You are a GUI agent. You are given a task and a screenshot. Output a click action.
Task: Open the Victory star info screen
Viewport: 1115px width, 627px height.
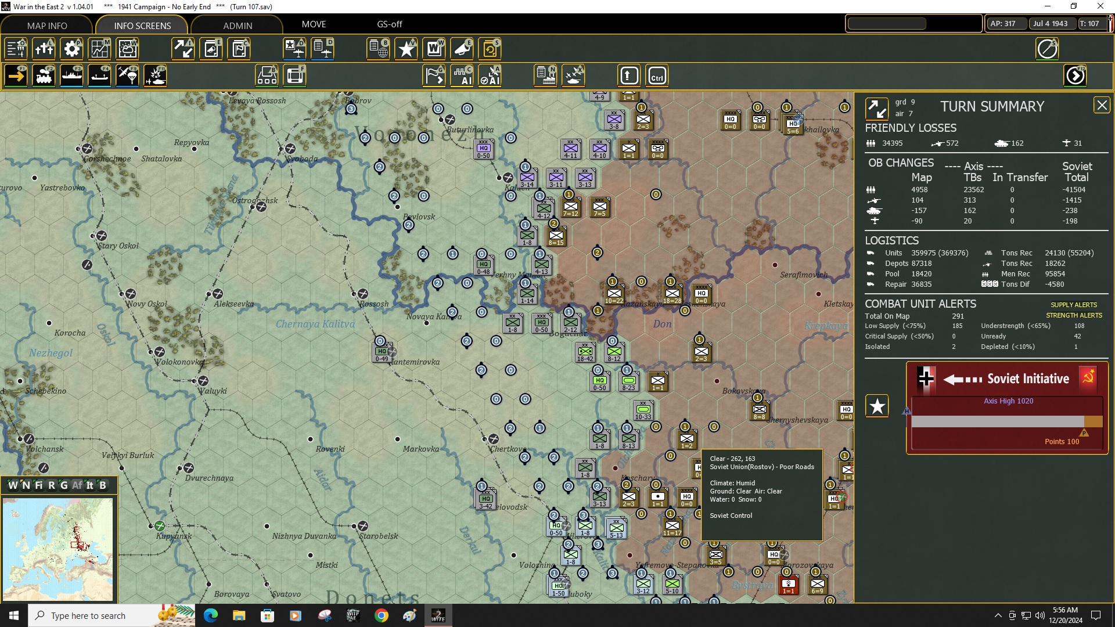[406, 49]
